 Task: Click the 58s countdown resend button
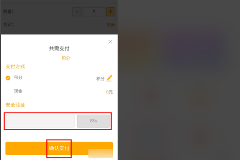coord(93,121)
